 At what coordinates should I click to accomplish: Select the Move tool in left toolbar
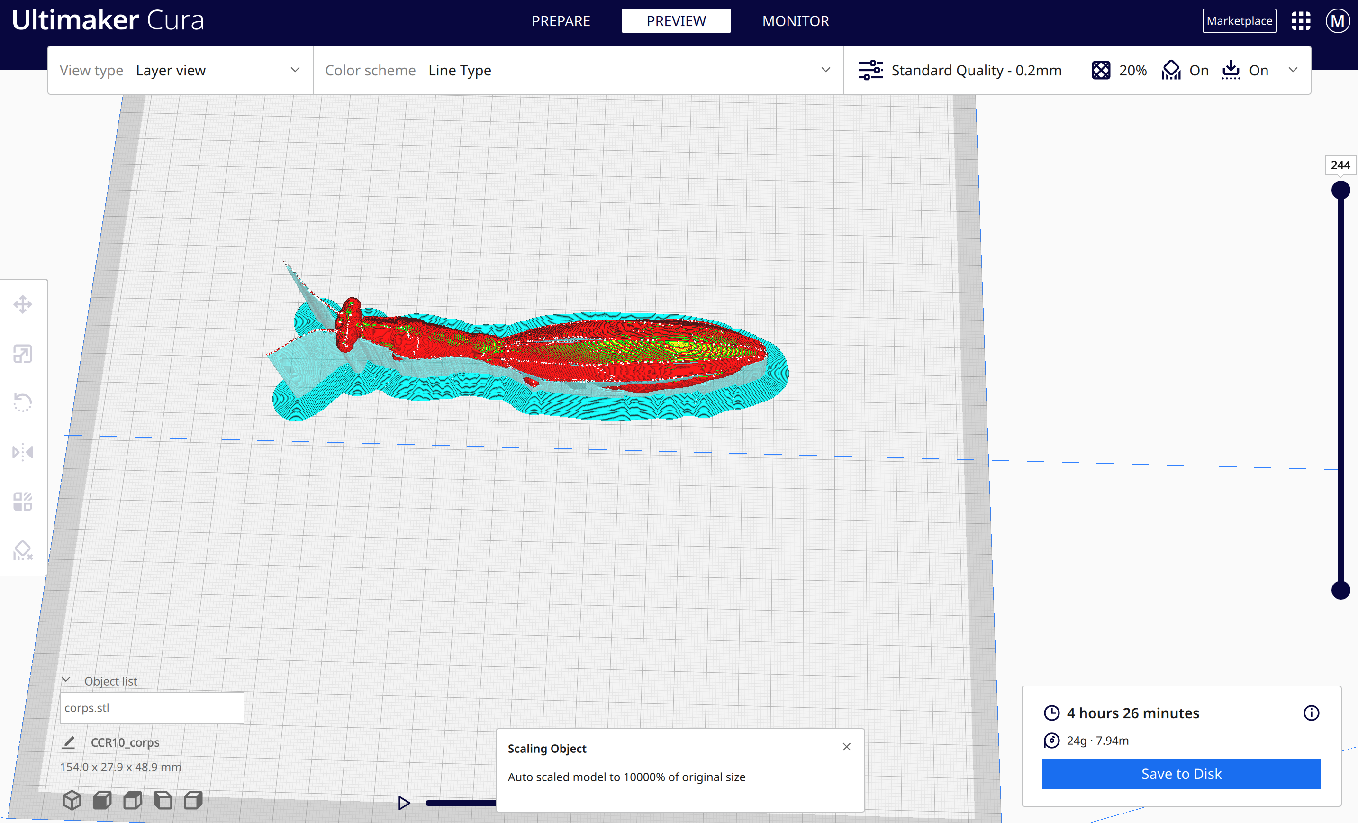[x=23, y=304]
